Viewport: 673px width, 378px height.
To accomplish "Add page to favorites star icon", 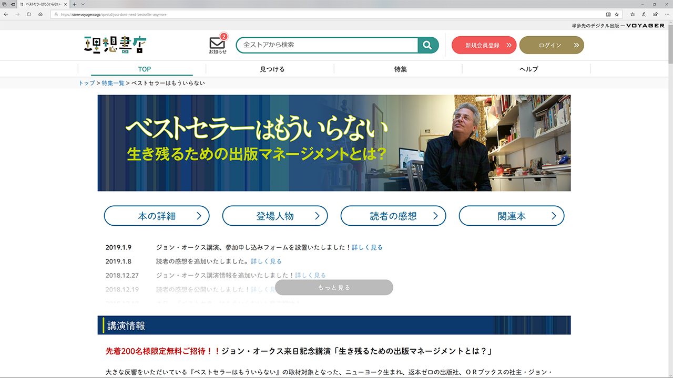I will (x=617, y=14).
